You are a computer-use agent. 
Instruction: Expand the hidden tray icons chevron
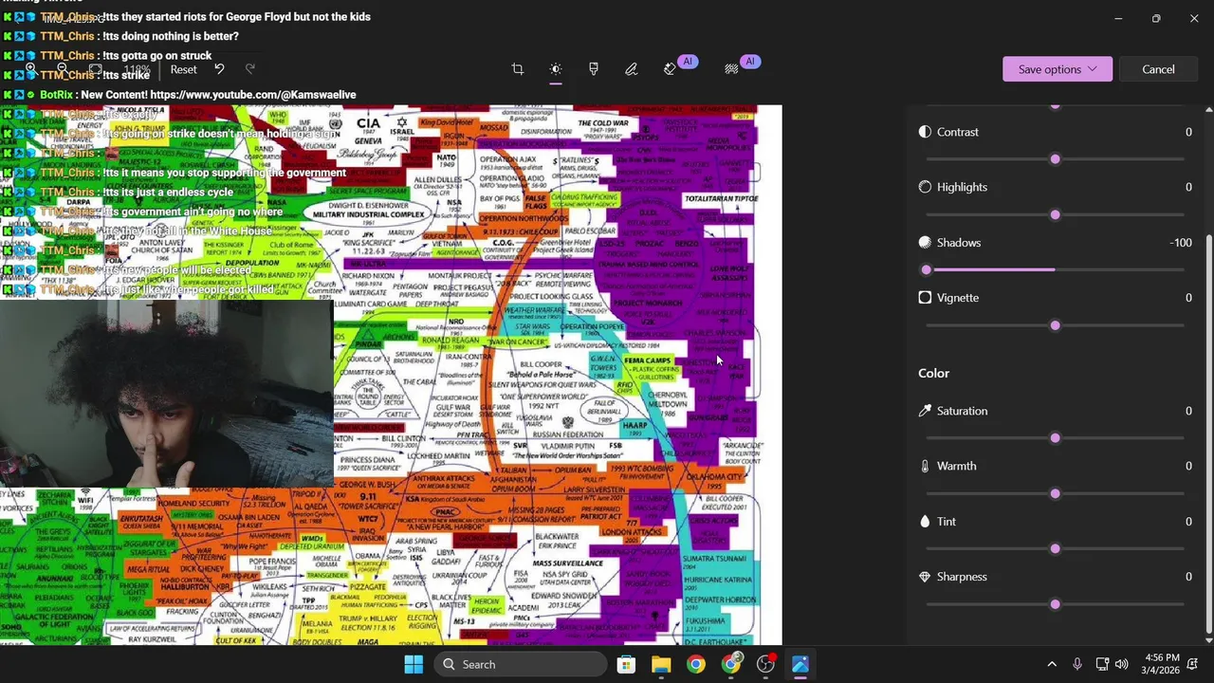(x=1052, y=664)
